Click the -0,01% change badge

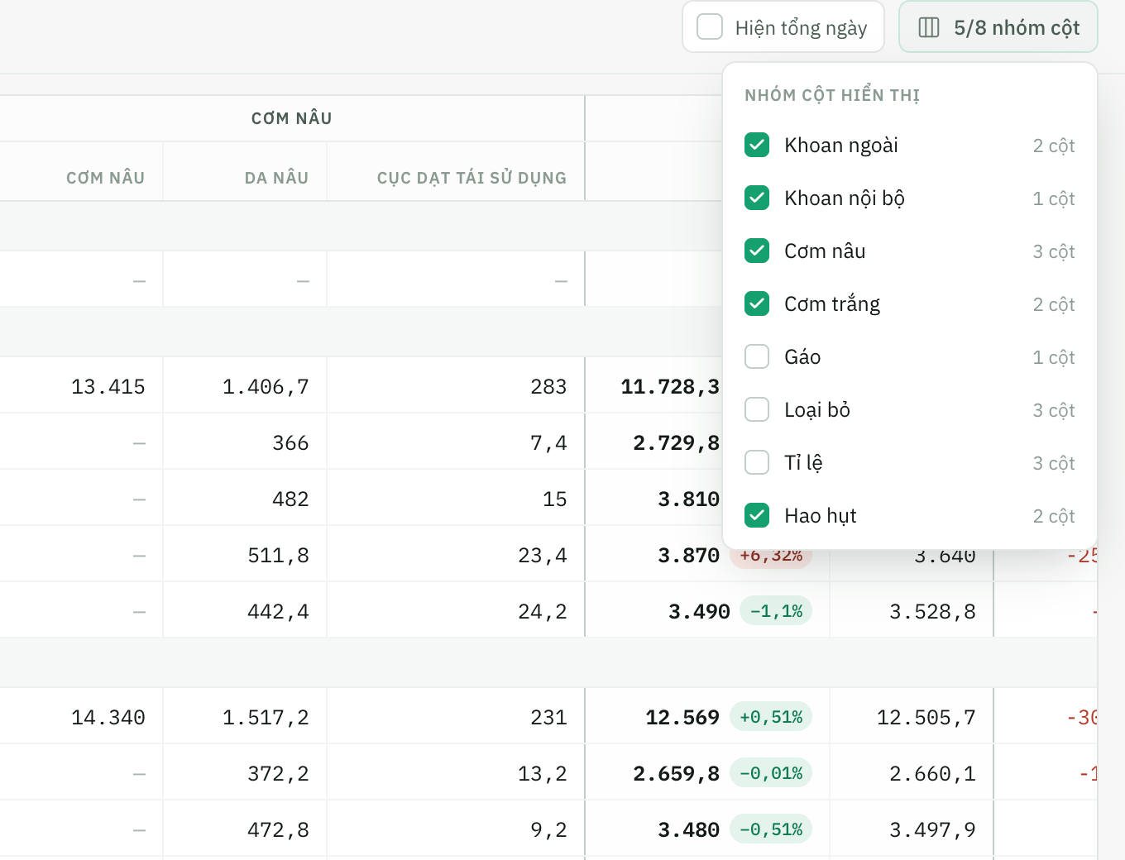point(771,772)
